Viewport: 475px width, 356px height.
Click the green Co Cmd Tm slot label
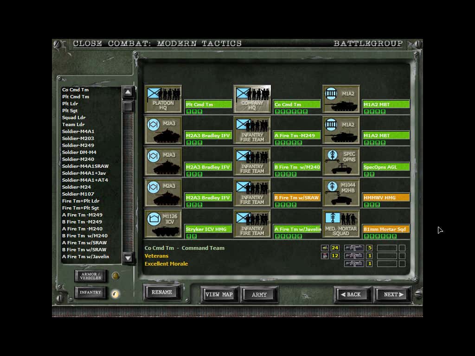297,104
